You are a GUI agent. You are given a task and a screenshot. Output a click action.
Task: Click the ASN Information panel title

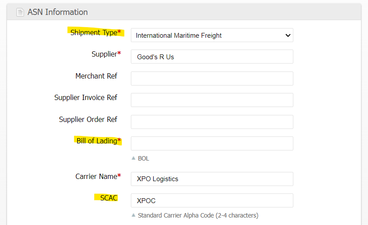[58, 12]
